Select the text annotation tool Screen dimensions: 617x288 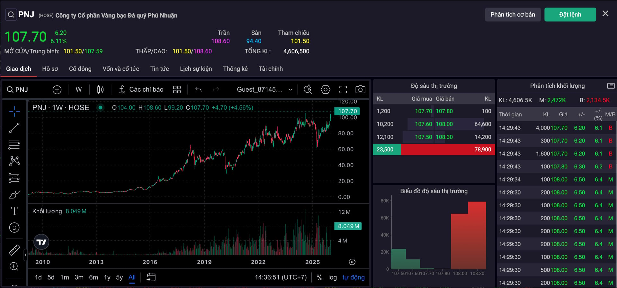[x=14, y=211]
